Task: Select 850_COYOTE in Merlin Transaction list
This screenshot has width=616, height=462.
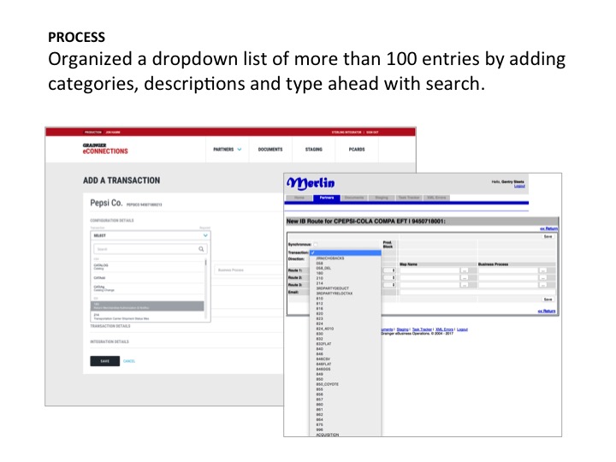Action: [327, 384]
